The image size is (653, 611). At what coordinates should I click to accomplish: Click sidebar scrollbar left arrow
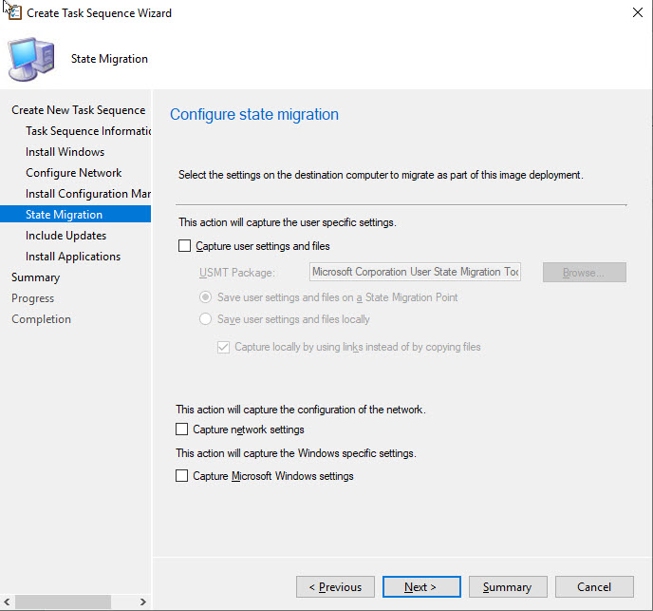7,601
